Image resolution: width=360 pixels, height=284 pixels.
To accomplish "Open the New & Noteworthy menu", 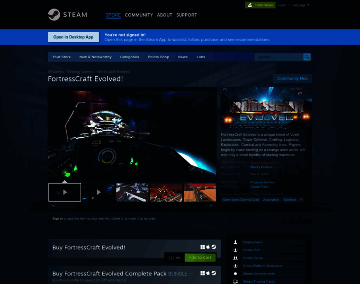I will [95, 57].
